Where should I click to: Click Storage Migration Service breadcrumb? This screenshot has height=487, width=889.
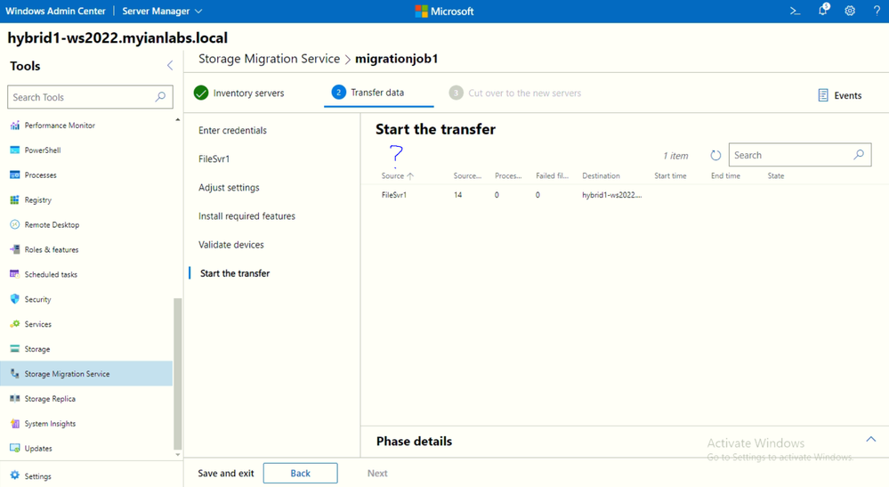pyautogui.click(x=270, y=59)
